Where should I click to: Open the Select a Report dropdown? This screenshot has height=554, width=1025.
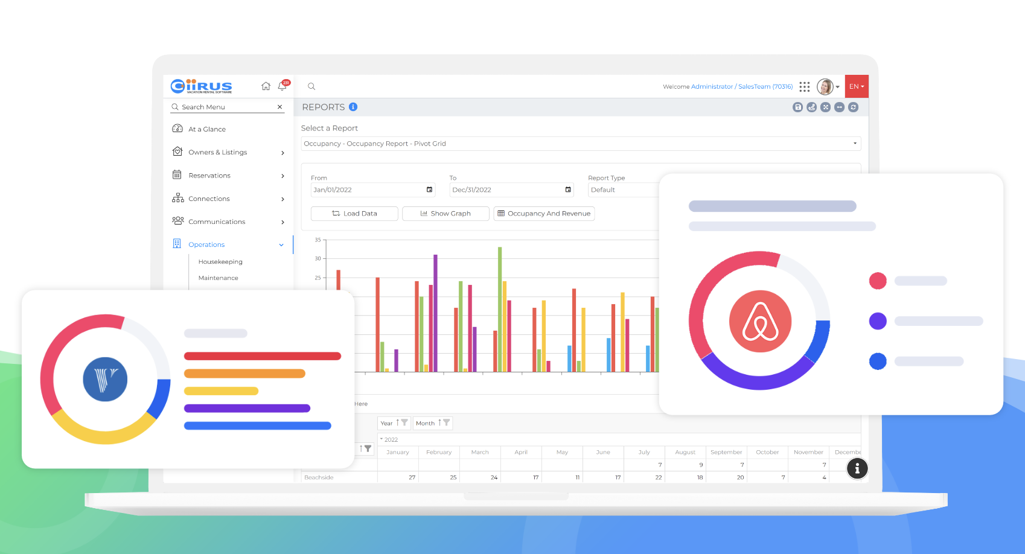pos(581,144)
